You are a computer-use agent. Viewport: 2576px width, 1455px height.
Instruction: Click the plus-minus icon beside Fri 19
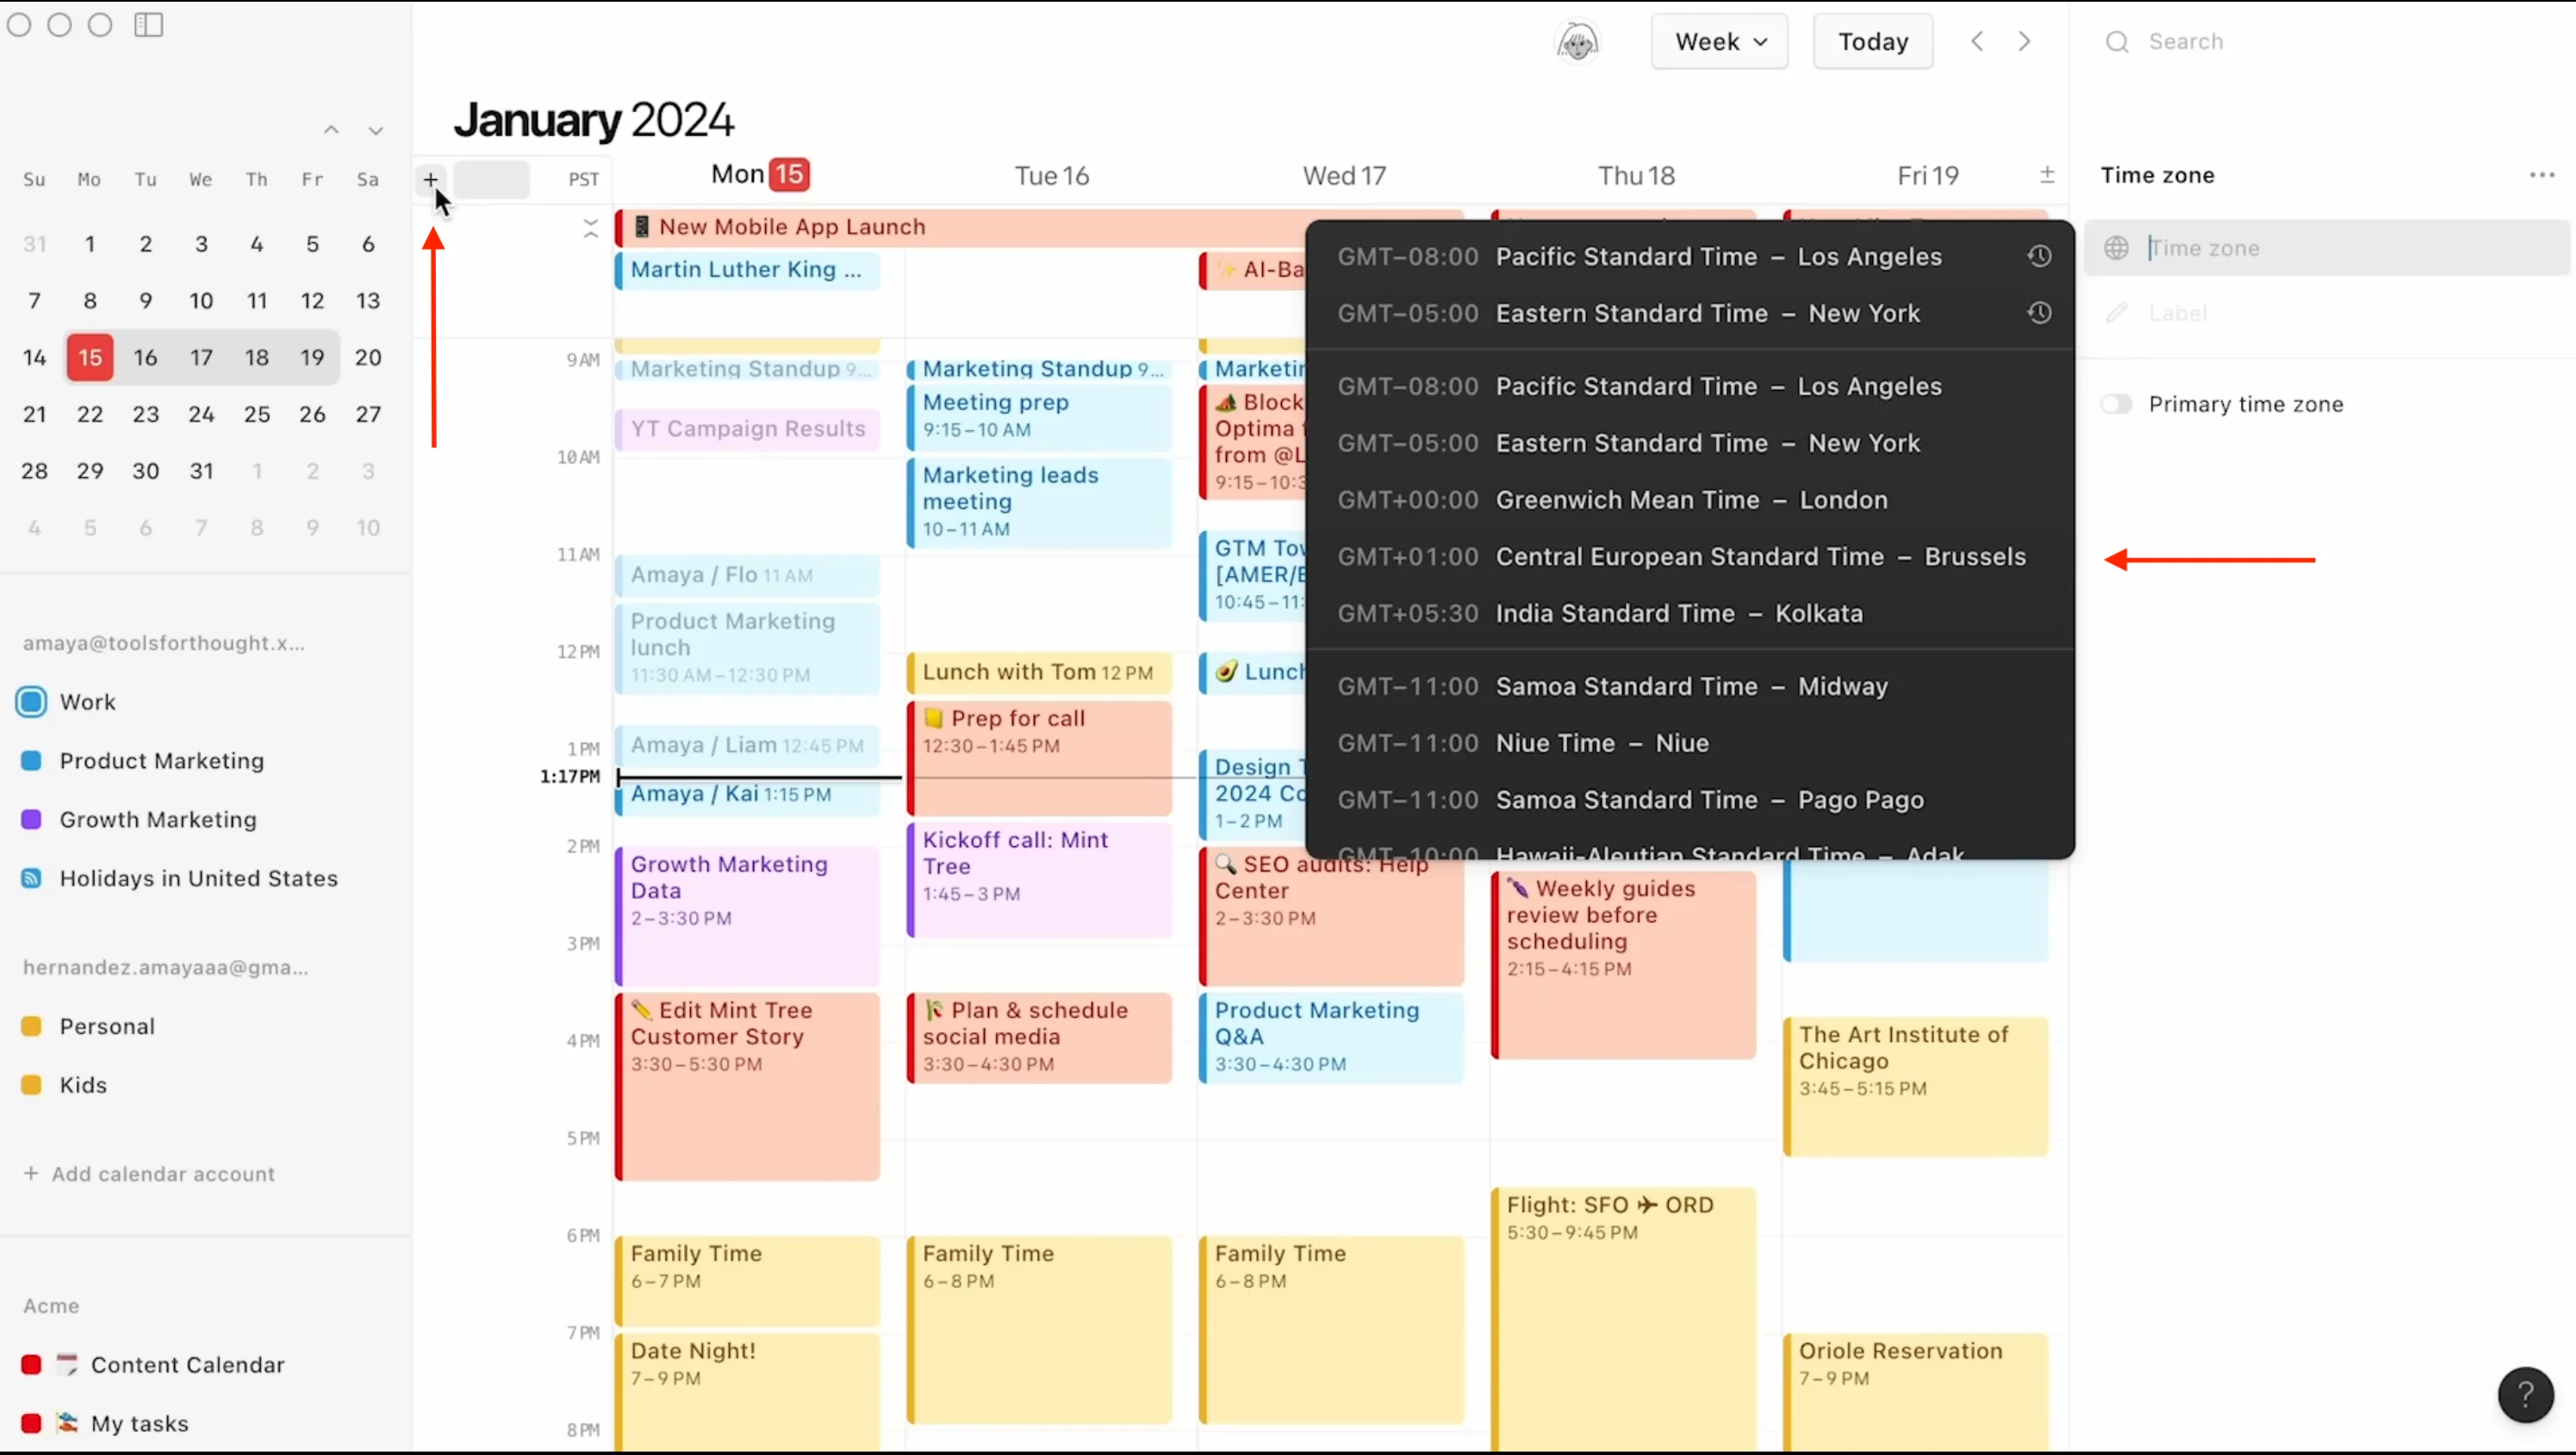tap(2046, 175)
